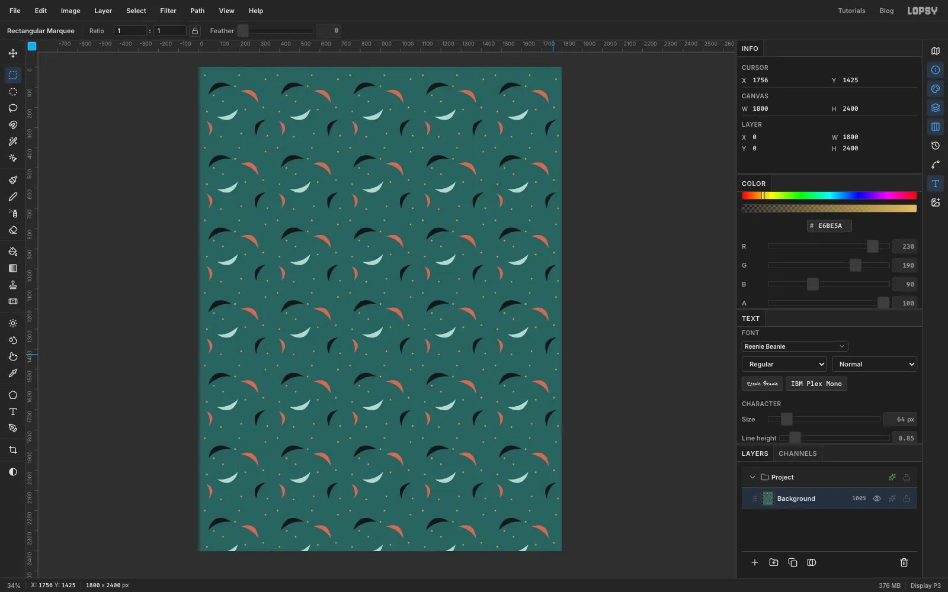
Task: Toggle the Info panel sidebar icon
Action: coord(936,70)
